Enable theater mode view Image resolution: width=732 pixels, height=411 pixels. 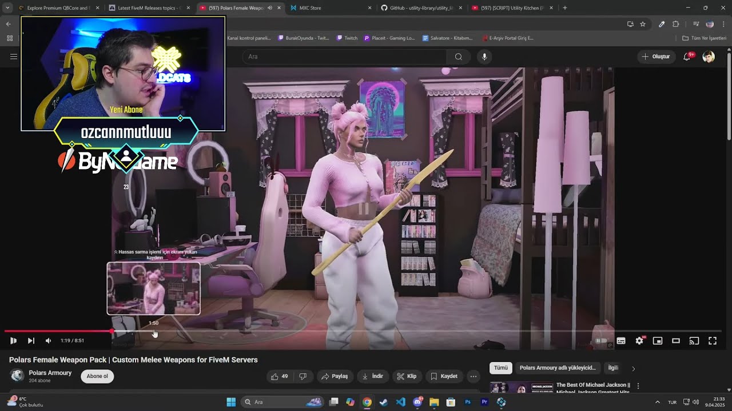[676, 341]
